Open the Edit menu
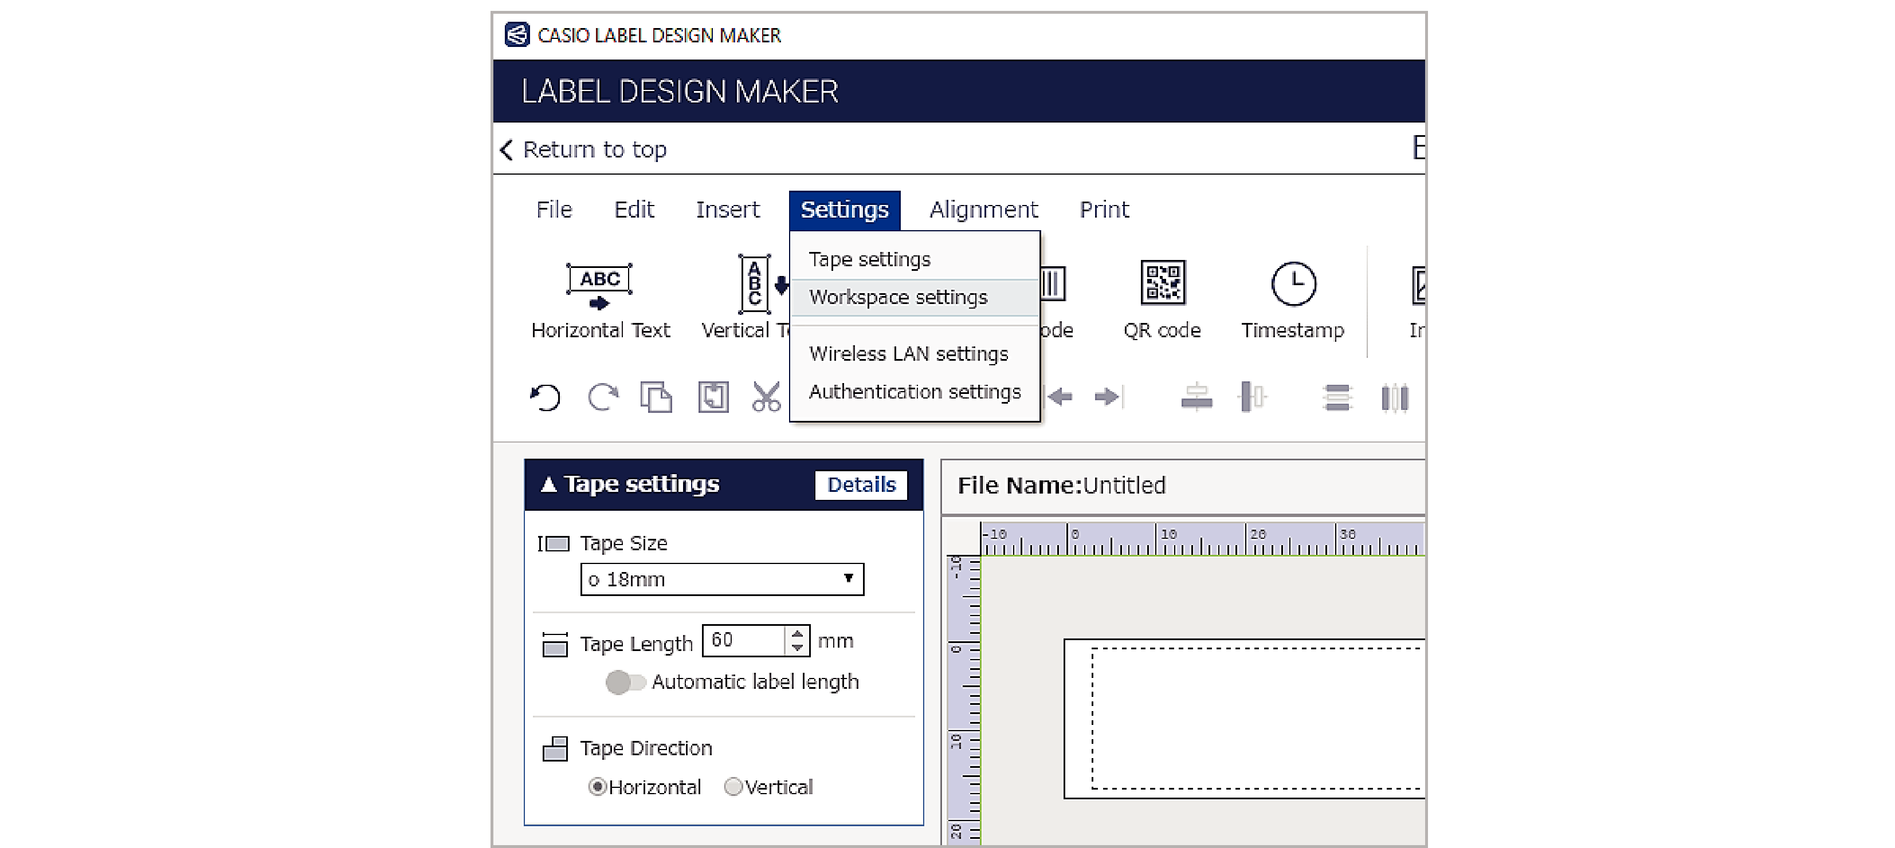1895x848 pixels. (634, 210)
